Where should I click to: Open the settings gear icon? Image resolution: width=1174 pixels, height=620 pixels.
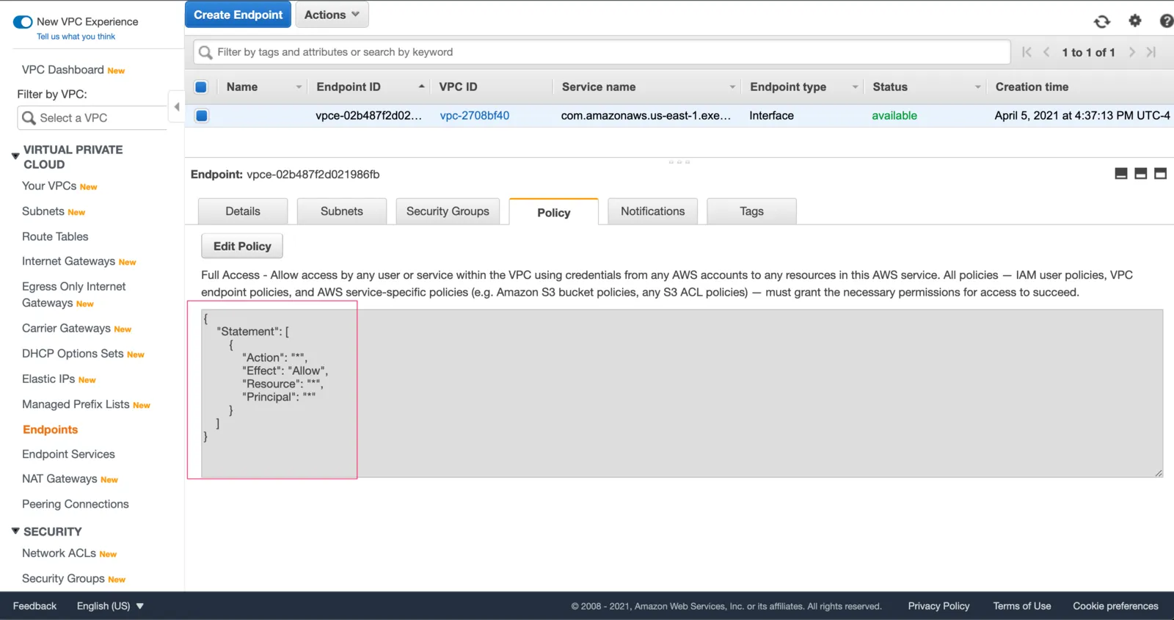[x=1135, y=21]
